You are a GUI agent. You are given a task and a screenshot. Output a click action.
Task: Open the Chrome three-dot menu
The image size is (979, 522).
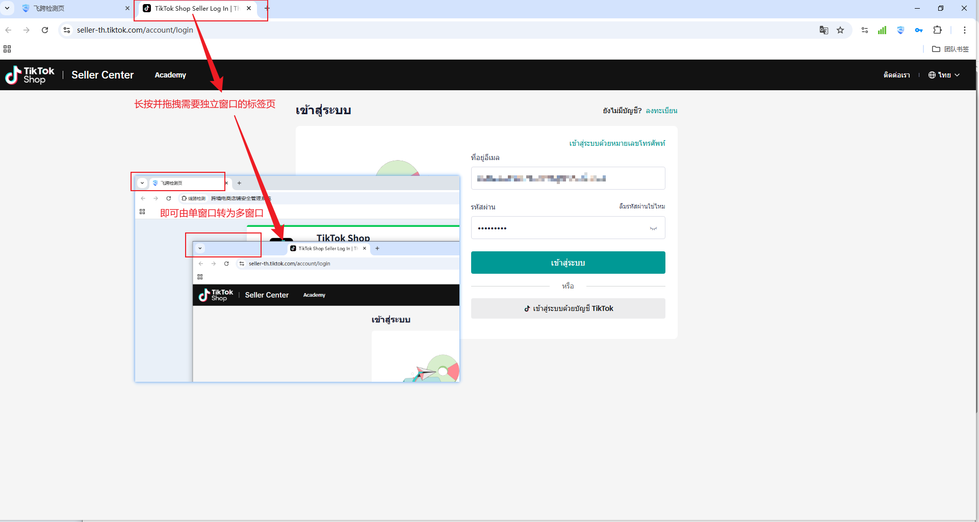tap(964, 30)
